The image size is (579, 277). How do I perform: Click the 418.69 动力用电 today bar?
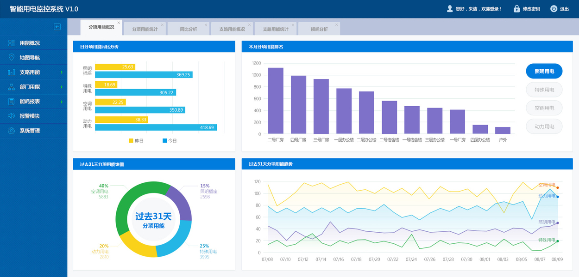click(x=156, y=127)
